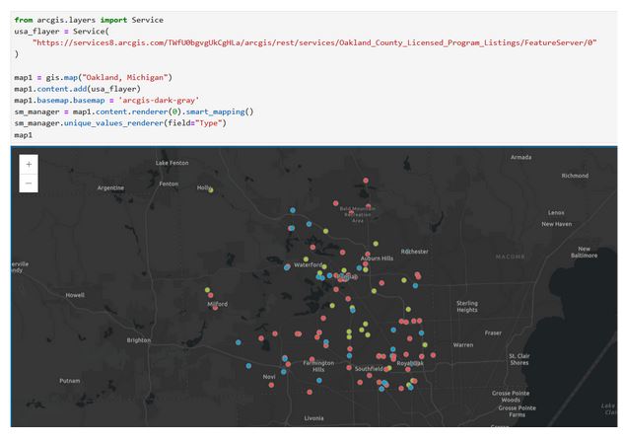Click the smart_mapping method text
This screenshot has width=623, height=442.
(215, 111)
